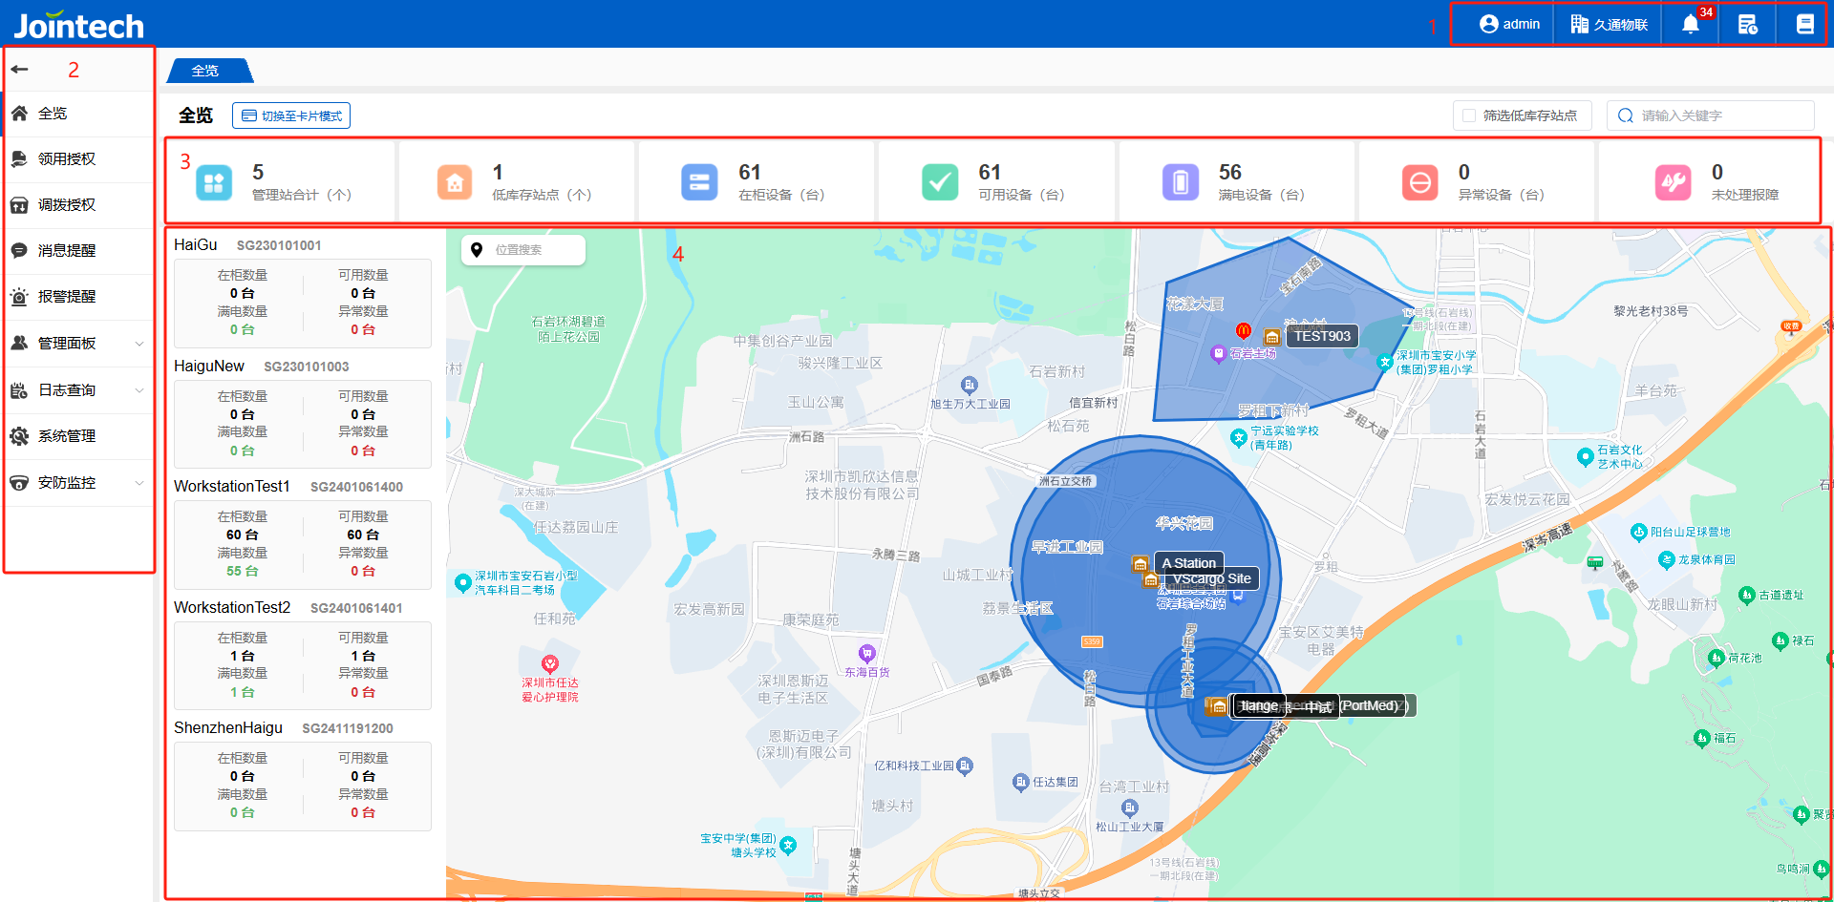
Task: Open 领用授权 in the sidebar
Action: coord(67,158)
